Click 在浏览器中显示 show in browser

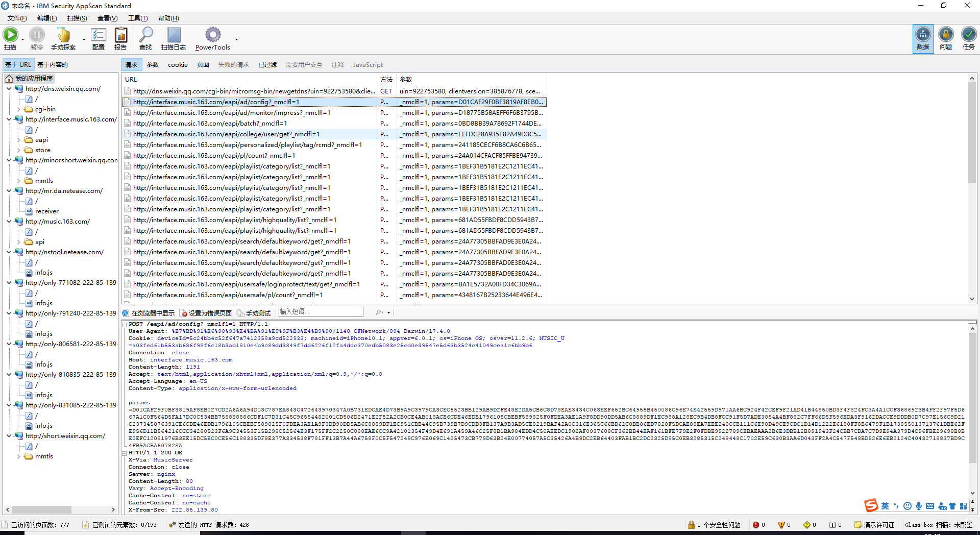[x=149, y=313]
